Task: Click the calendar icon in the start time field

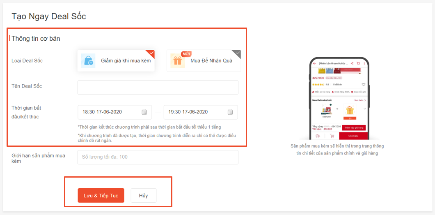Action: click(x=144, y=112)
